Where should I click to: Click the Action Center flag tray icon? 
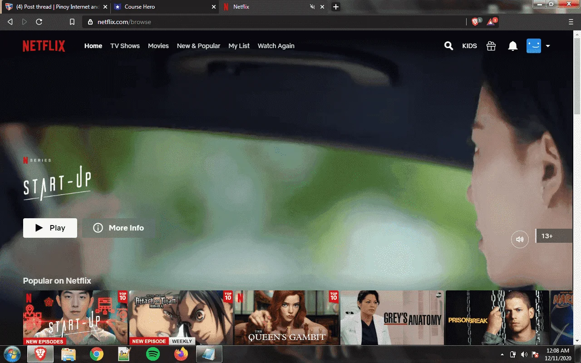(x=536, y=354)
